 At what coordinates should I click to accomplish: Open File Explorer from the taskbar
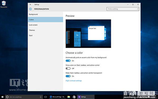[69, 97]
